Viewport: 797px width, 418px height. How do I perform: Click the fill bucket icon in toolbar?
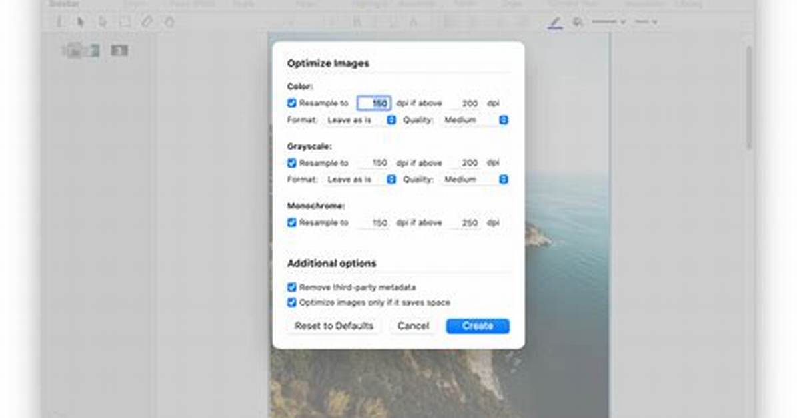(x=578, y=22)
